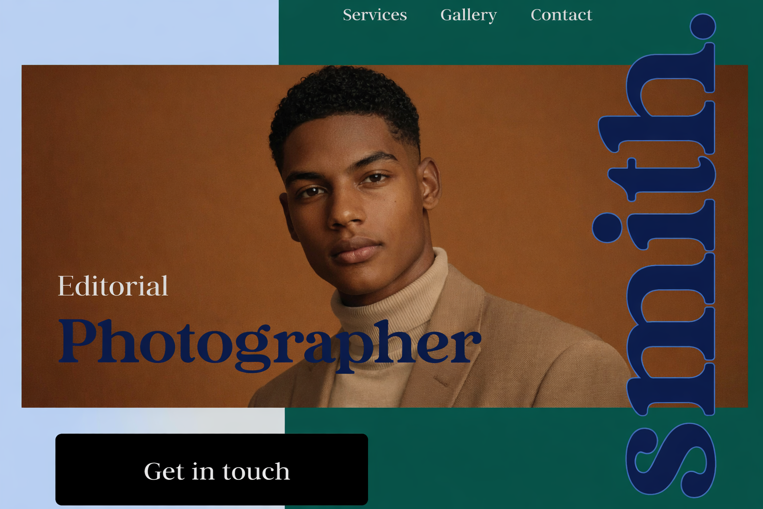Open the Services navigation link
Screen dimensions: 763x509
click(375, 15)
